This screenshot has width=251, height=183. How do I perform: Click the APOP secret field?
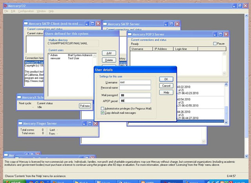point(135,101)
